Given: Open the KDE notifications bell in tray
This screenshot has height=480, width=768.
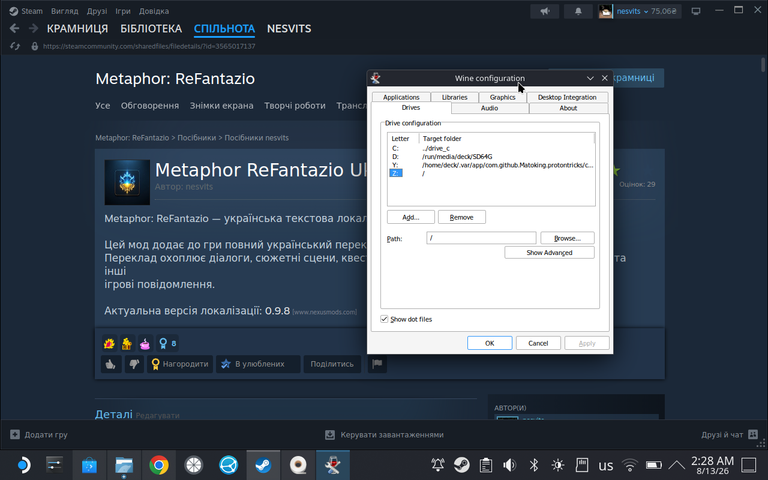Looking at the screenshot, I should pyautogui.click(x=438, y=465).
